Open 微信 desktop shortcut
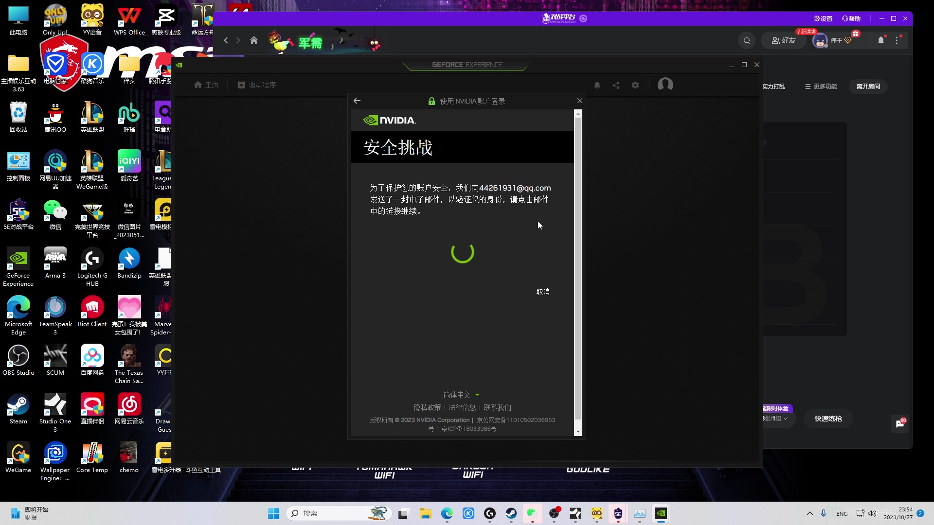Viewport: 934px width, 525px height. tap(55, 214)
